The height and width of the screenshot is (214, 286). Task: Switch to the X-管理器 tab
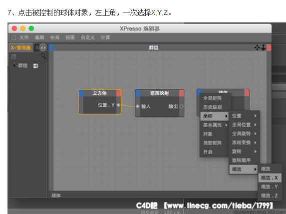(x=20, y=48)
